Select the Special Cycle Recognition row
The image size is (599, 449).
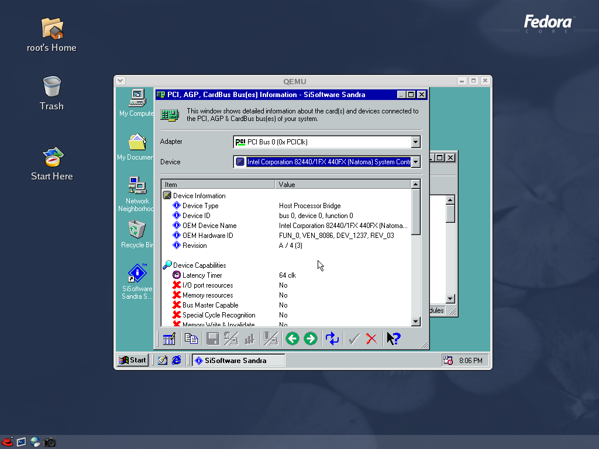pos(287,315)
